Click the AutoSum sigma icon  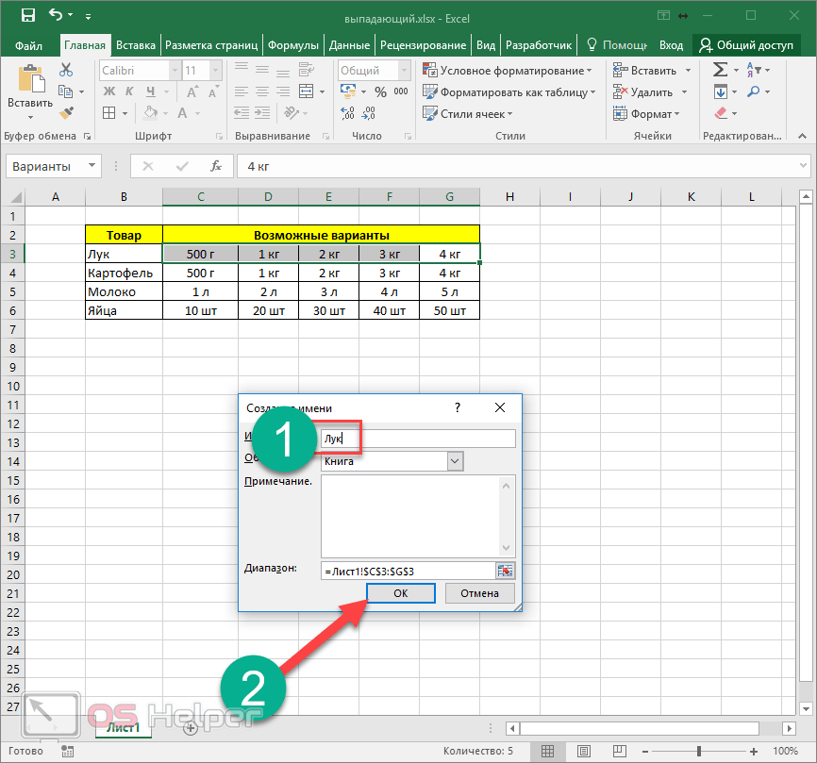point(721,70)
